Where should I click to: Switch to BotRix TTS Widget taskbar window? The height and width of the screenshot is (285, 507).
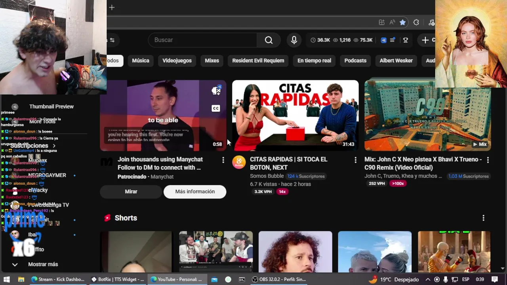[x=118, y=279]
